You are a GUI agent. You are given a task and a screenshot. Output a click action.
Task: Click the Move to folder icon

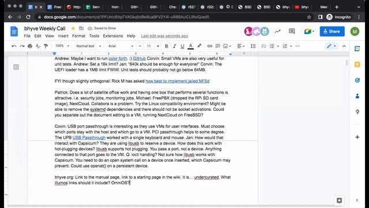point(81,28)
